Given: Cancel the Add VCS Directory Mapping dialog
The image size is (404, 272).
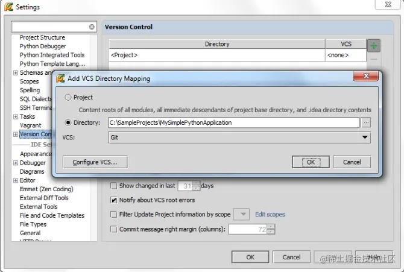Looking at the screenshot, I should 352,162.
